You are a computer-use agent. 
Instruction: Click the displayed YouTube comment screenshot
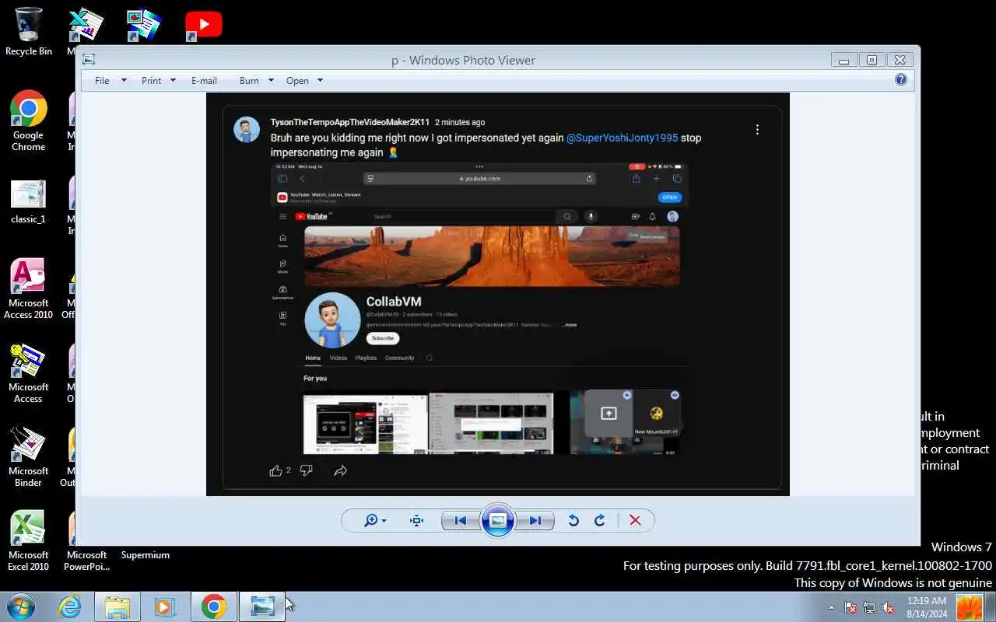498,294
